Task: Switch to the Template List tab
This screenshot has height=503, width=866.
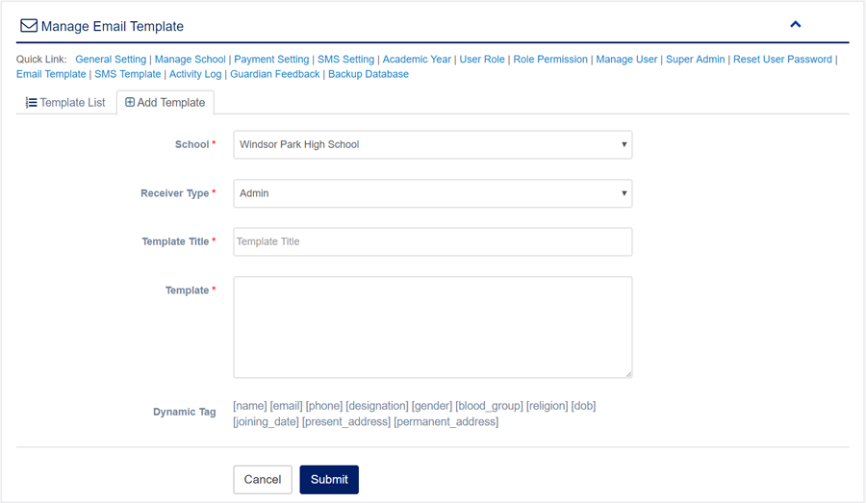Action: pos(65,102)
